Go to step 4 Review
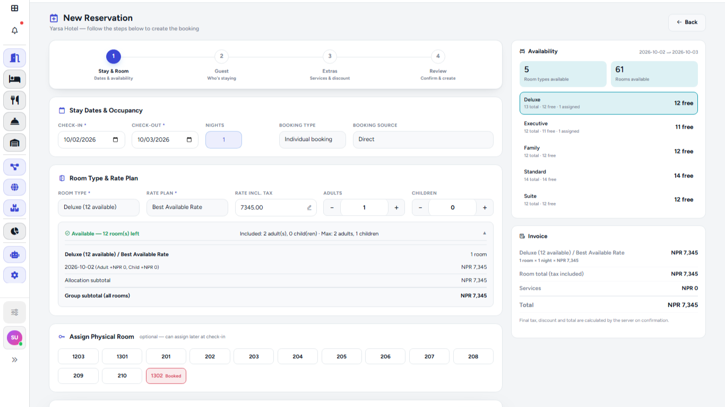The width and height of the screenshot is (725, 407). (438, 65)
